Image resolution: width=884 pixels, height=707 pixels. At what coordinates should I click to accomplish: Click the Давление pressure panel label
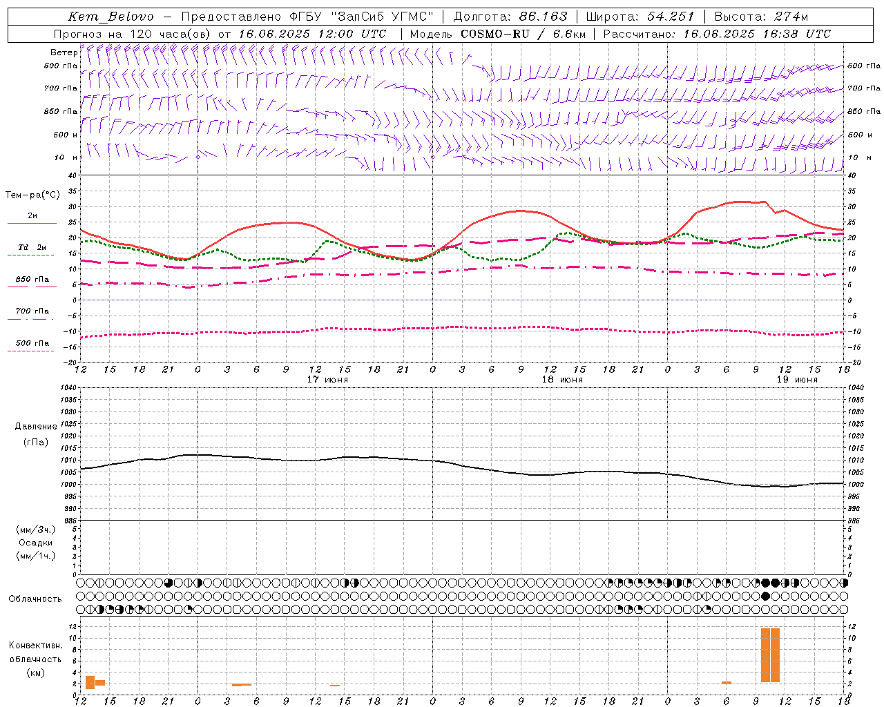36,427
